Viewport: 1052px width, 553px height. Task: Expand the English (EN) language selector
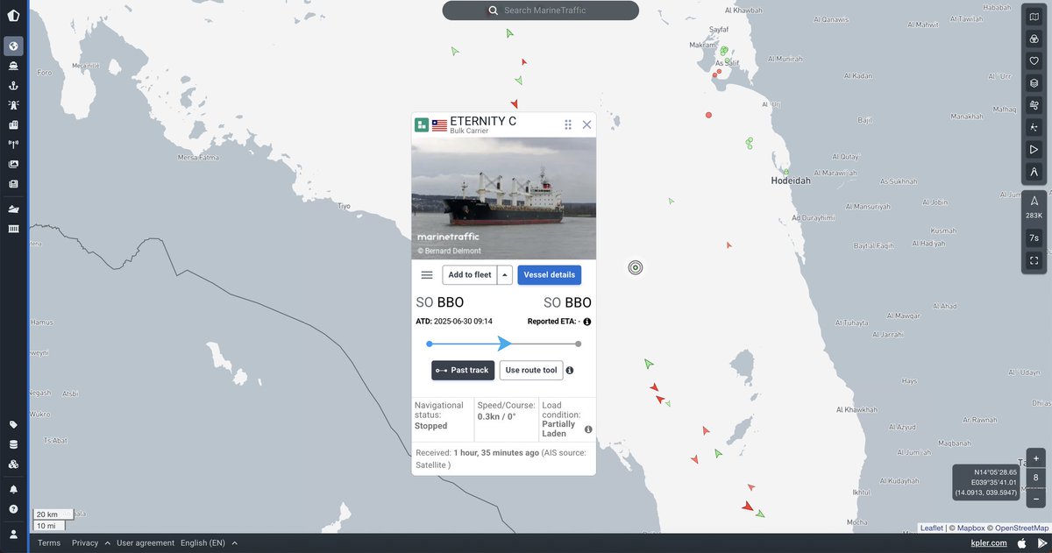210,542
